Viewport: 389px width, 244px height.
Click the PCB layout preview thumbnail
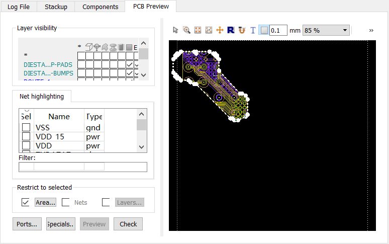(272, 135)
